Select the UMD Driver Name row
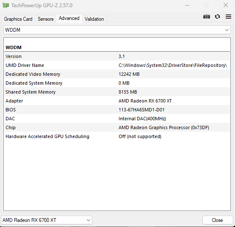The width and height of the screenshot is (235, 227). click(x=117, y=65)
